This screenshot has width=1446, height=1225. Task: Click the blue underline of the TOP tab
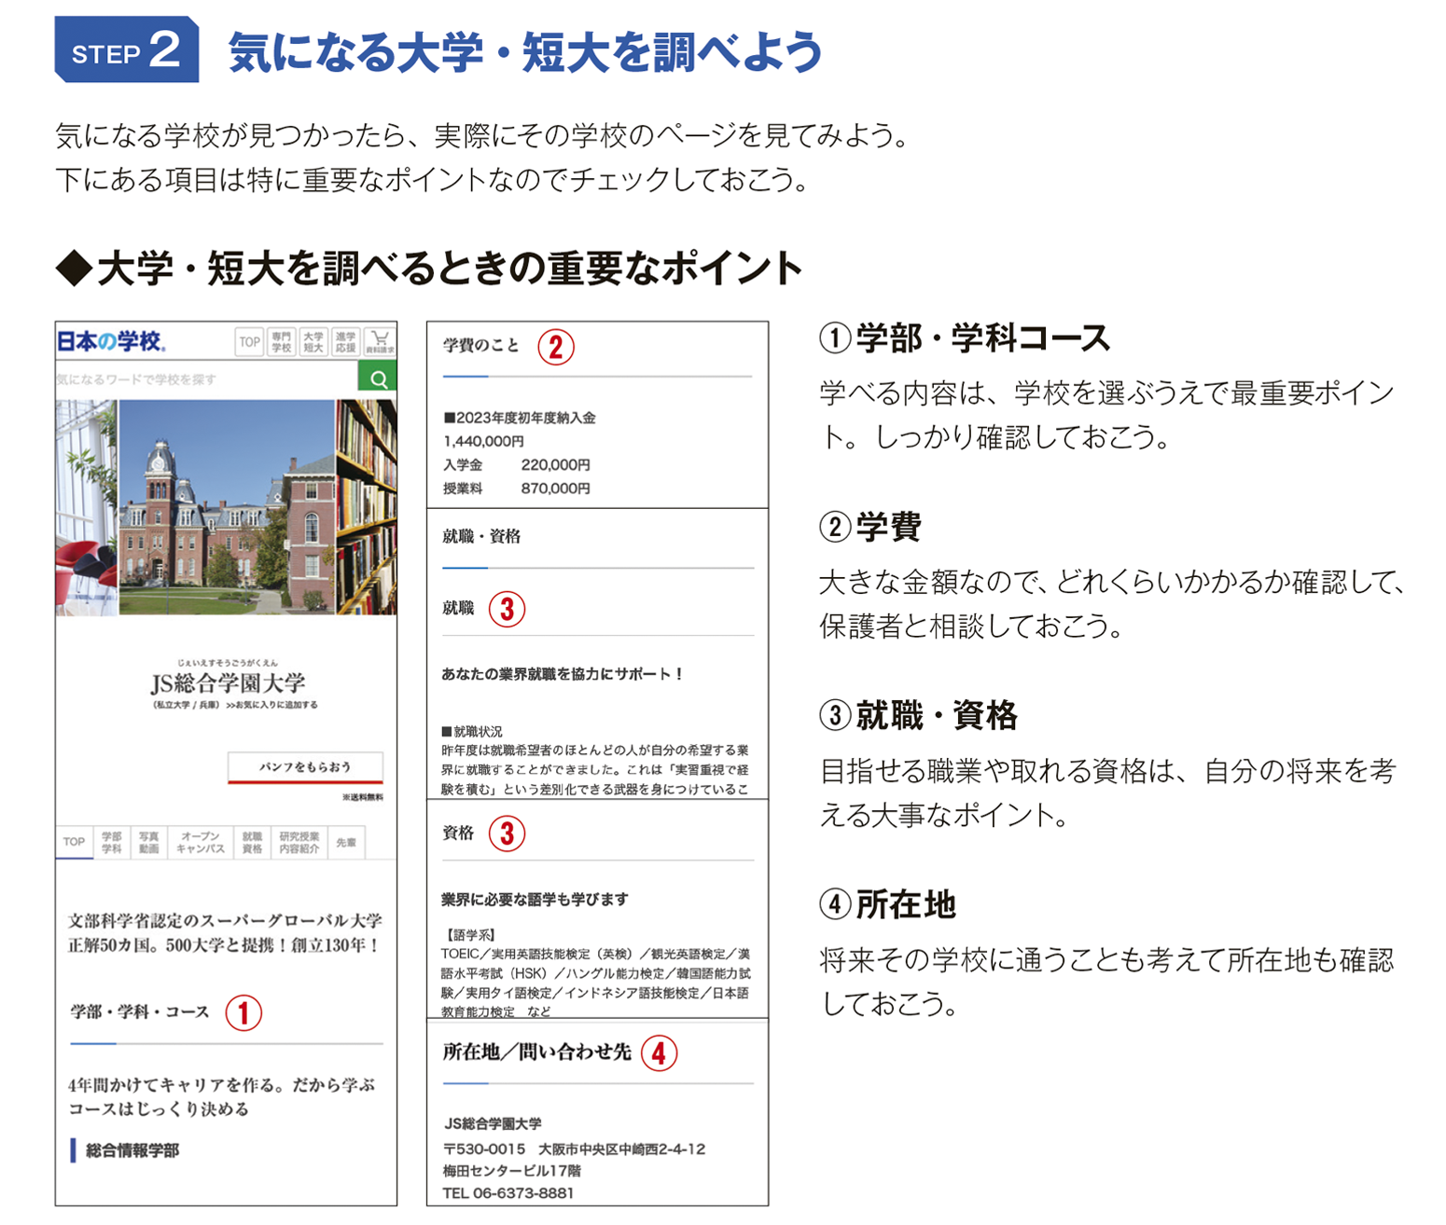74,858
